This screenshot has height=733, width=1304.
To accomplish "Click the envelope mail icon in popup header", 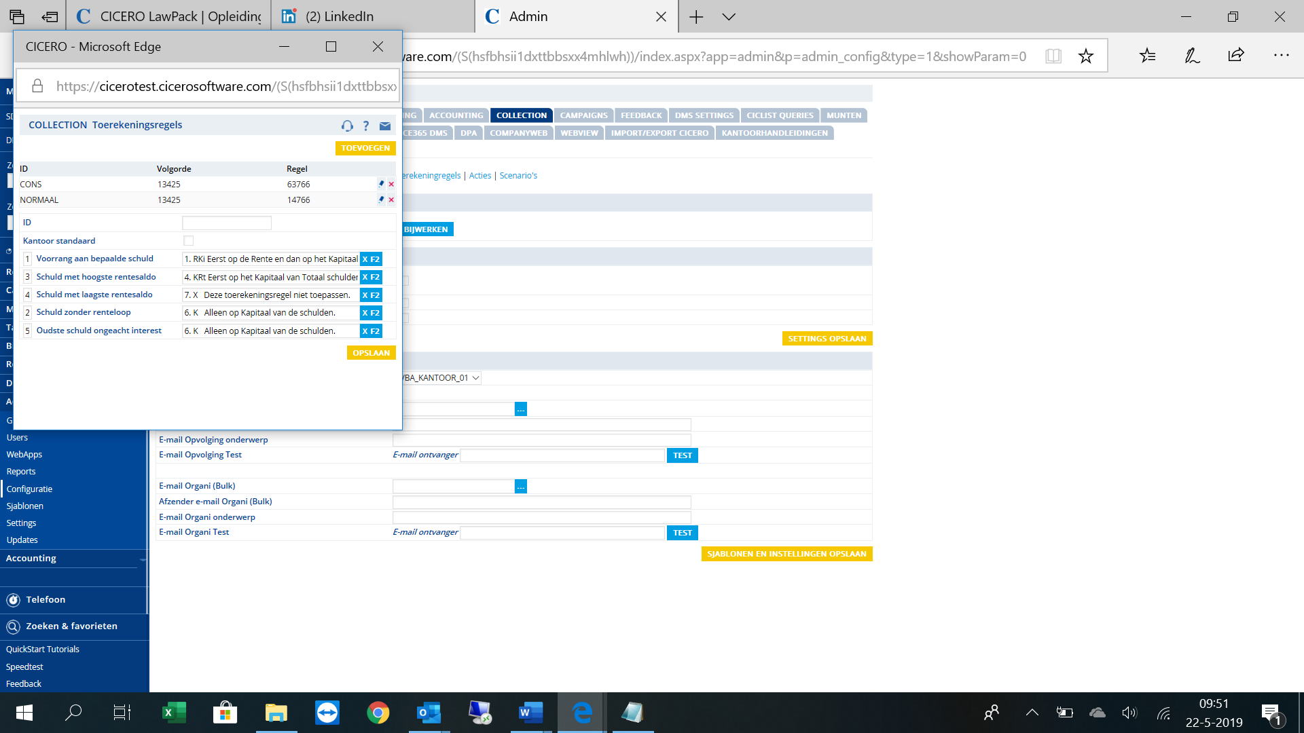I will point(385,126).
